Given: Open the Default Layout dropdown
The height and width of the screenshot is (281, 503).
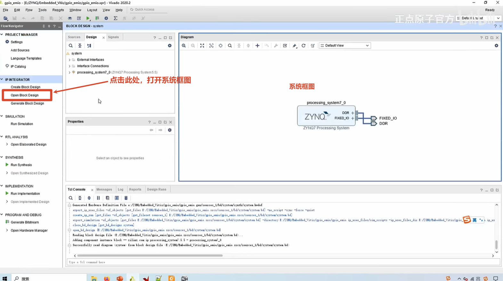Looking at the screenshot, I should [479, 18].
